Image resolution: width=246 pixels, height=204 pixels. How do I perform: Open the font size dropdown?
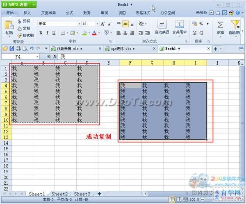point(98,24)
